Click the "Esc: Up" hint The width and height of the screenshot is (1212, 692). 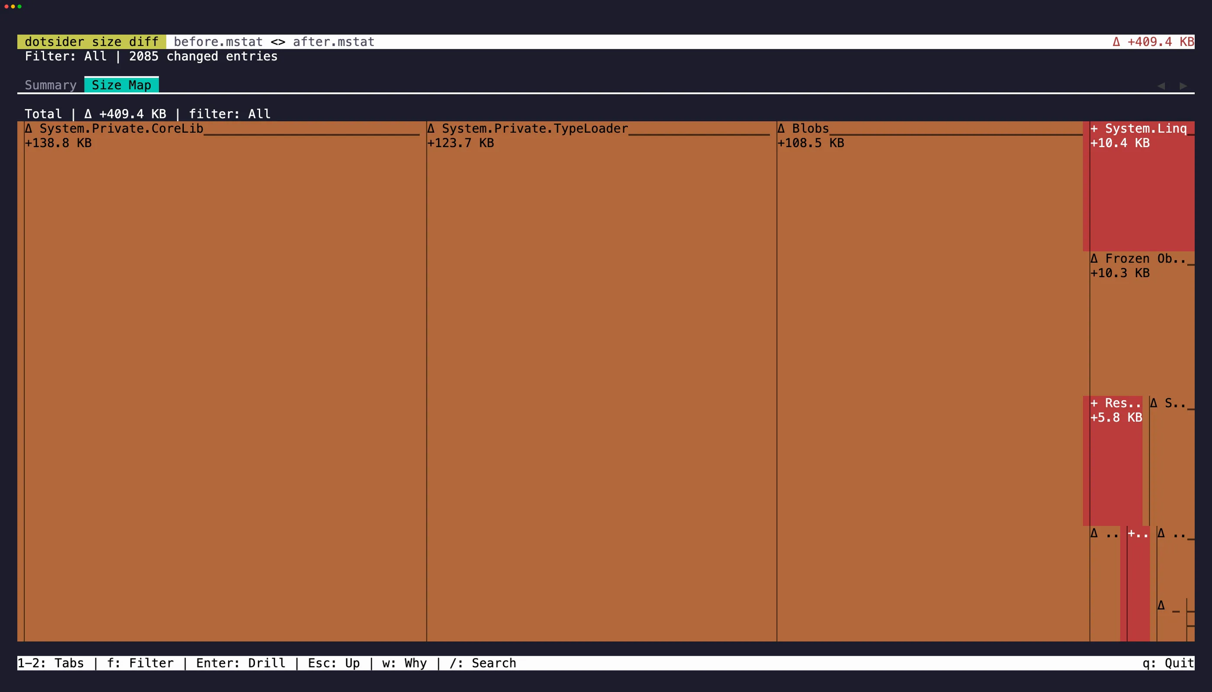click(x=333, y=663)
